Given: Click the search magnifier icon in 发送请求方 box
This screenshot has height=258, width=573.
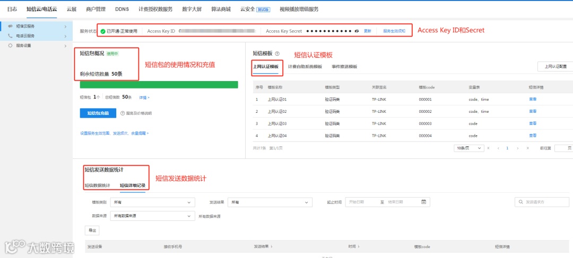Looking at the screenshot, I should [x=520, y=202].
